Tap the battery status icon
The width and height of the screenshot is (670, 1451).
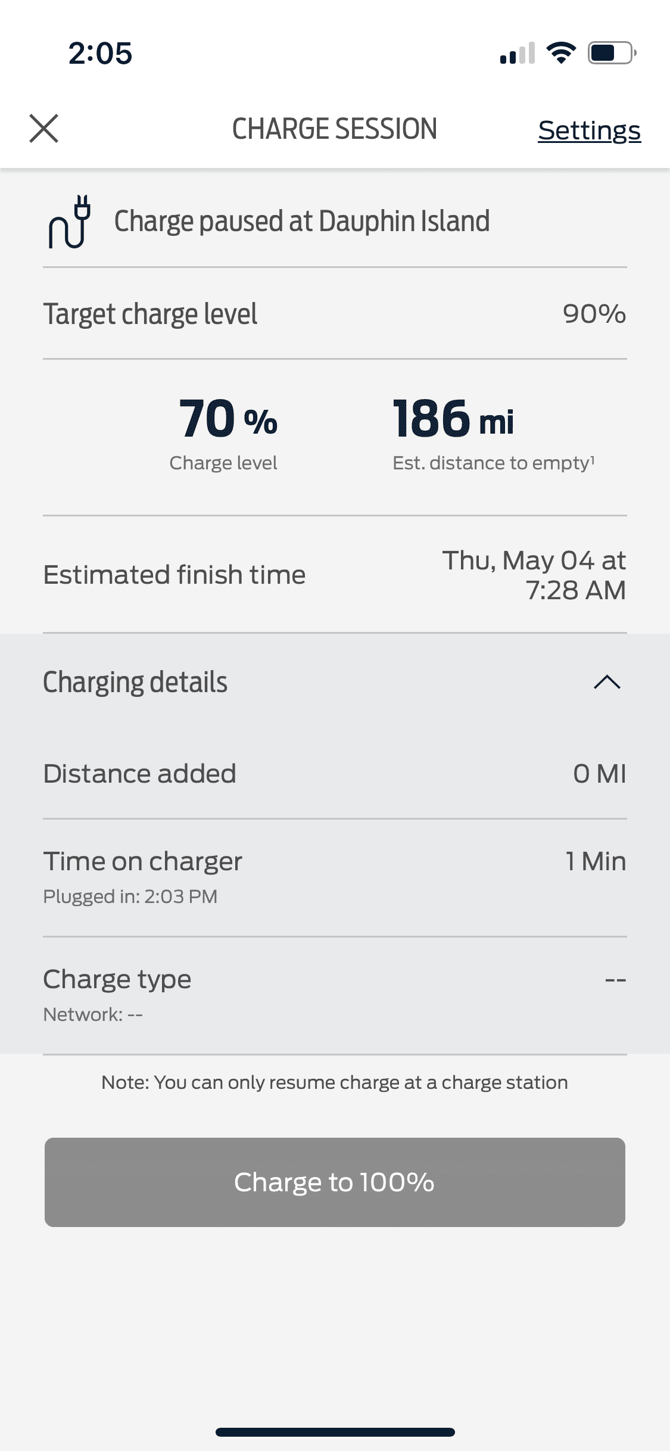(x=612, y=53)
